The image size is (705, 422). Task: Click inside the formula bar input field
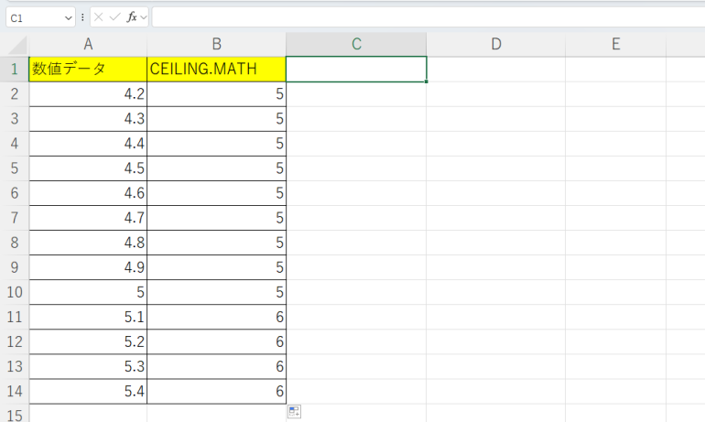421,17
